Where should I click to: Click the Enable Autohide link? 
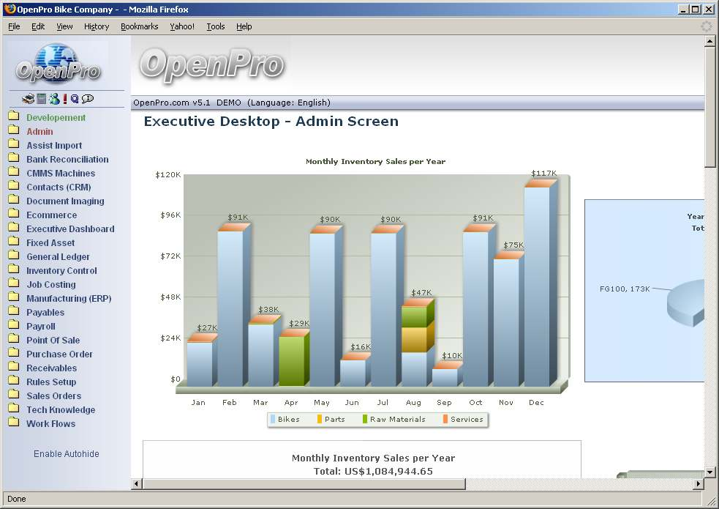coord(66,454)
